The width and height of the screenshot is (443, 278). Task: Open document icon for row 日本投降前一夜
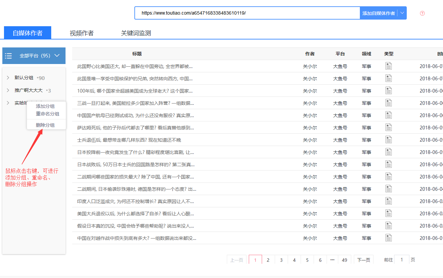click(x=388, y=152)
